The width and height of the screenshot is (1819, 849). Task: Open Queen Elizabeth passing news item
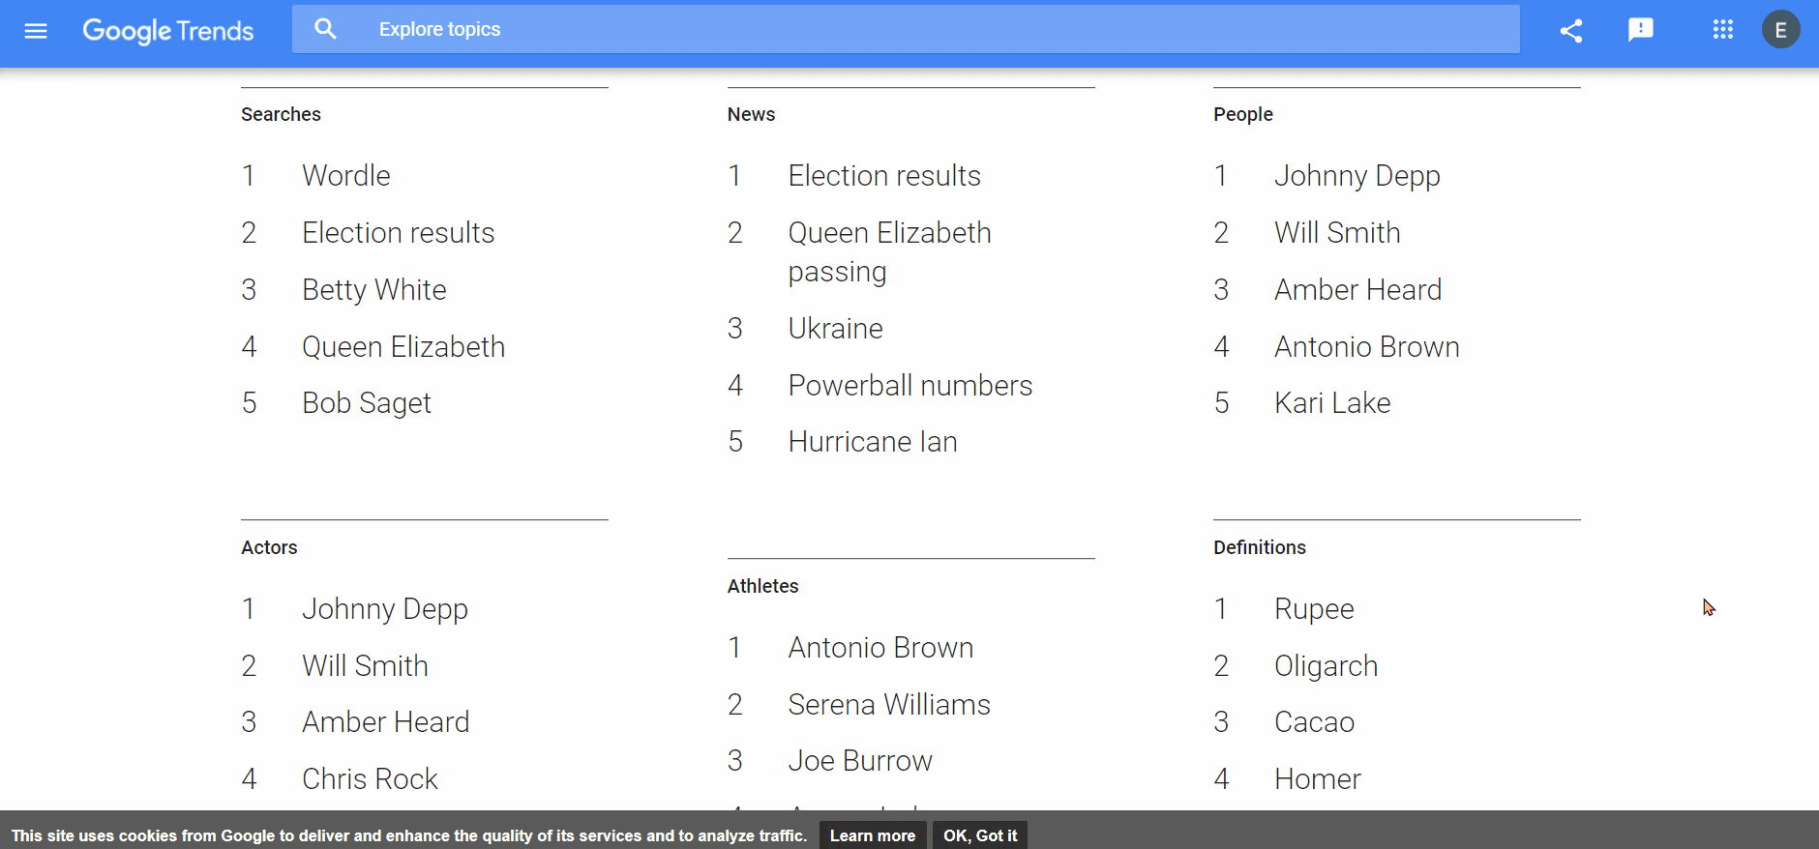point(890,252)
